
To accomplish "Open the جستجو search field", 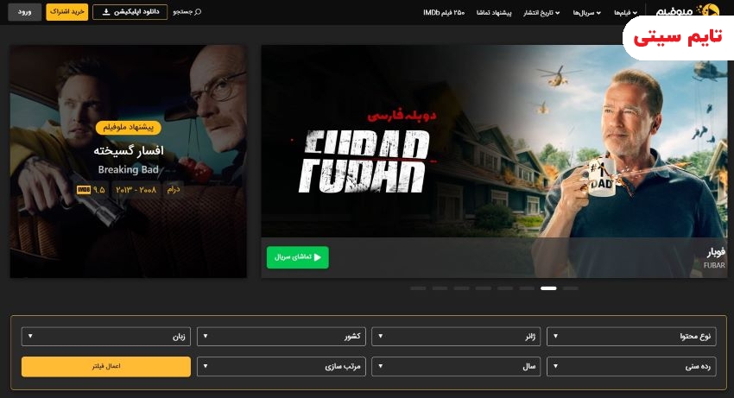I will click(187, 12).
